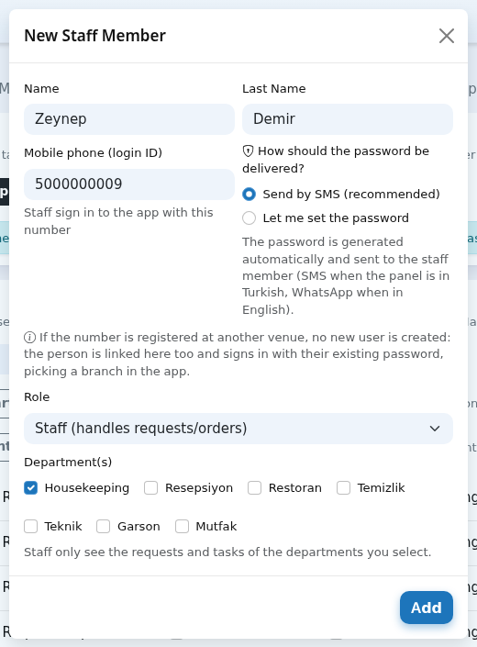Choose Let me set the password

pyautogui.click(x=249, y=218)
